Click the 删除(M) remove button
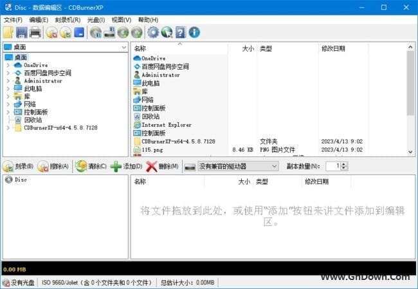 tap(162, 166)
